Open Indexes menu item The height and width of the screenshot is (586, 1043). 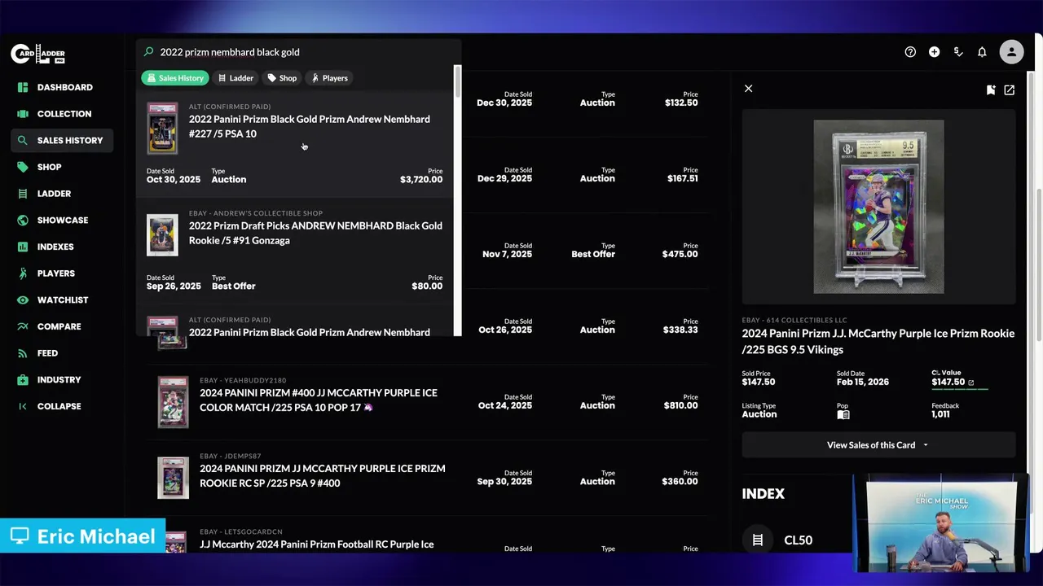coord(62,247)
